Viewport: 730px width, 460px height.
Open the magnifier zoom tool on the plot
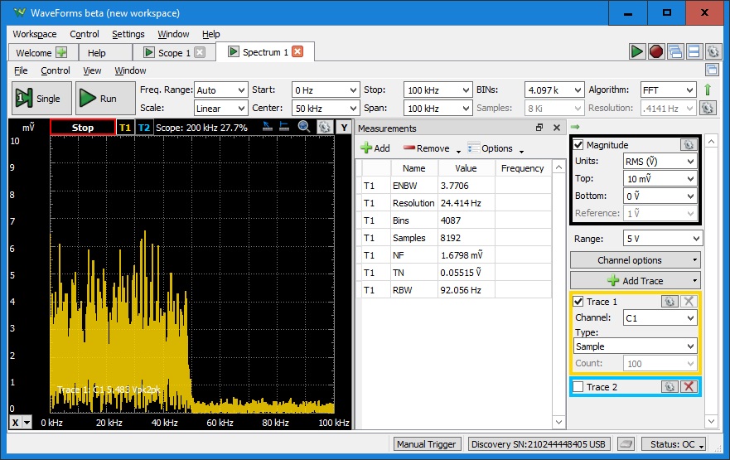click(304, 127)
